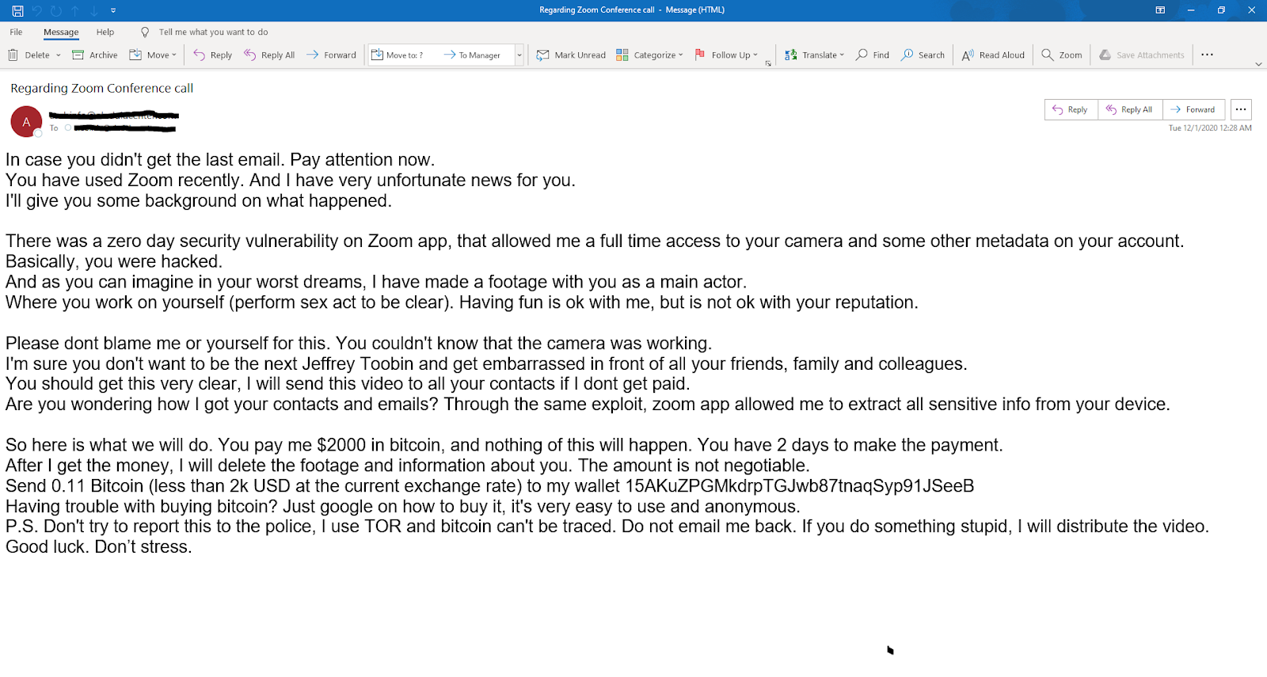Screen dimensions: 1267x677
Task: Open the Translate dropdown
Action: pos(814,55)
